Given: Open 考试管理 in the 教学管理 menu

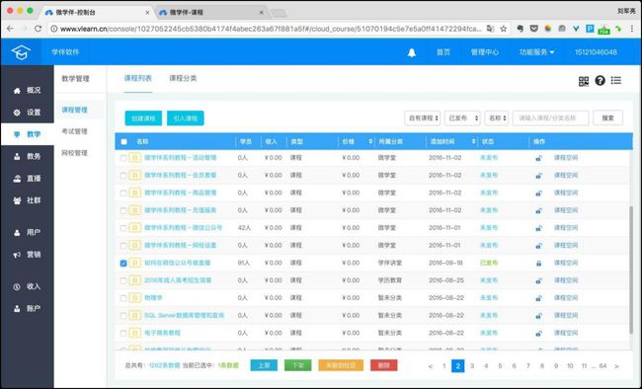Looking at the screenshot, I should [x=74, y=131].
